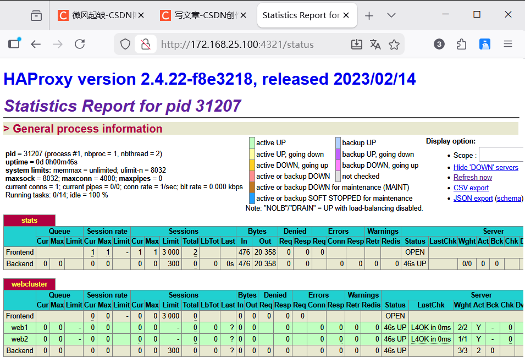Click stats Frontend Bytes Out 20 358
Viewport: 525px width, 363px height.
265,252
